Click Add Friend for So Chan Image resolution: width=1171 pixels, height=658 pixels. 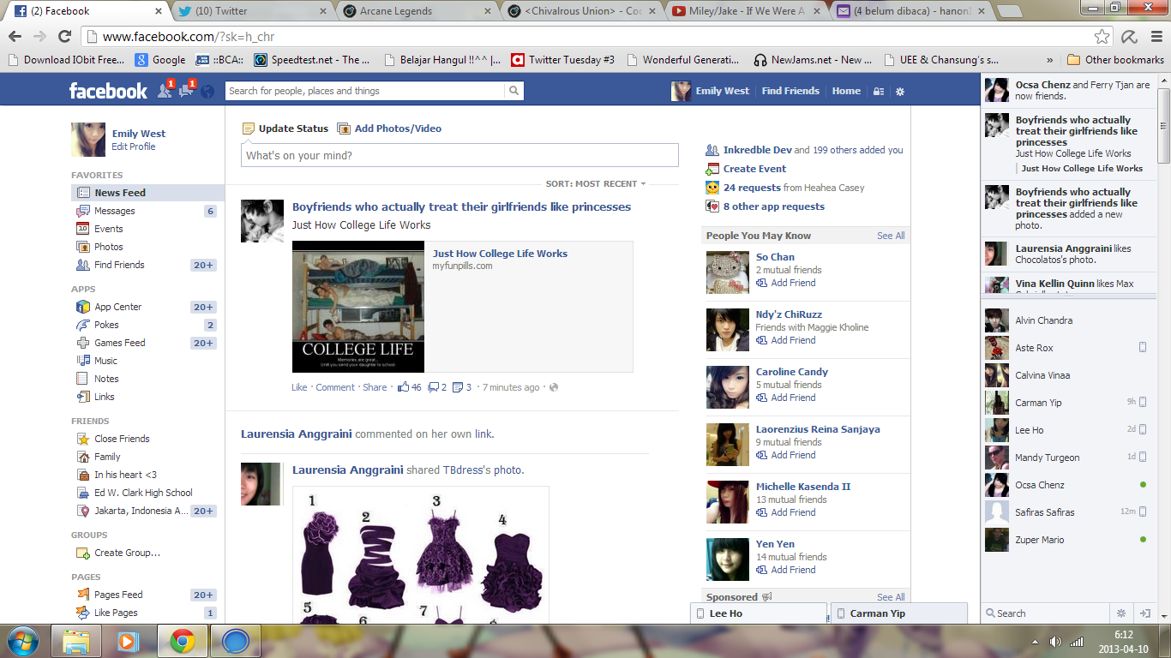click(x=786, y=283)
